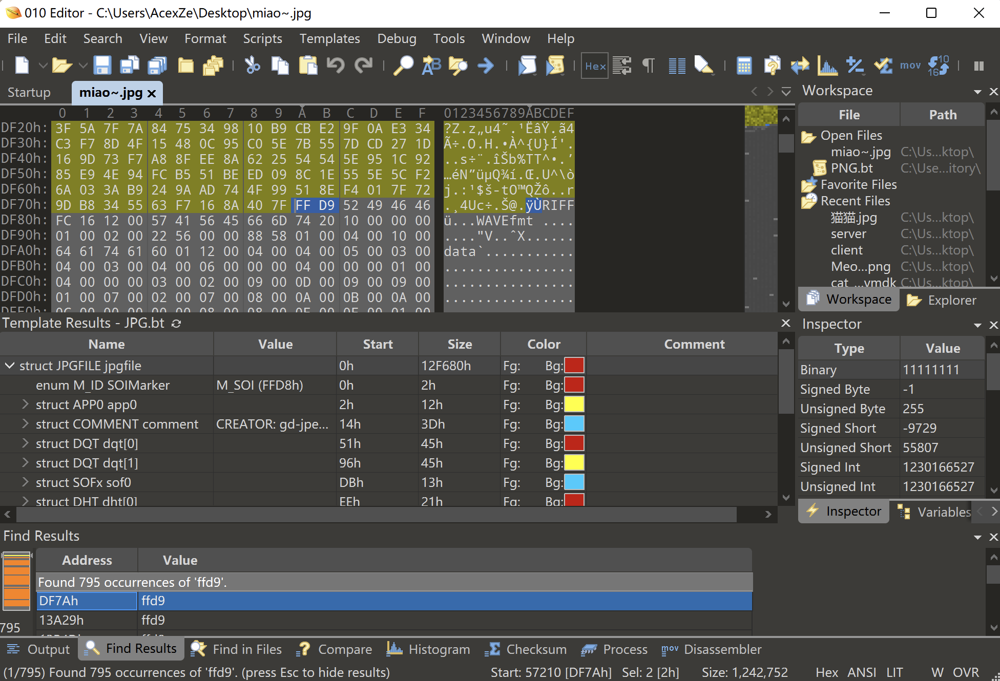Toggle the Hex edit mode button
The image size is (1000, 681).
point(595,66)
